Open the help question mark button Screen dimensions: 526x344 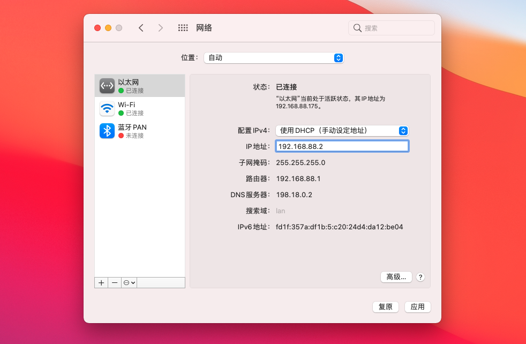[420, 277]
